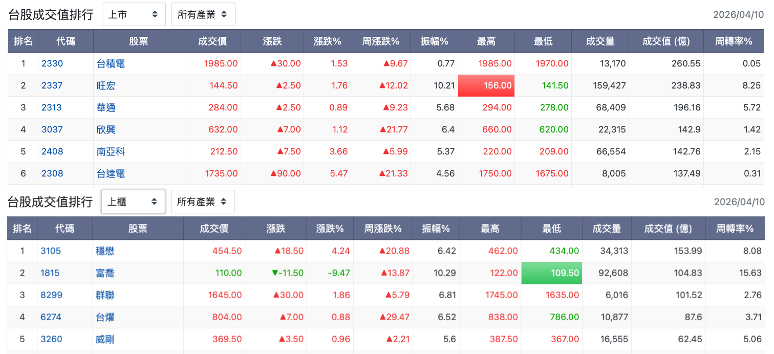Select 台積電 turnover value 260.55
The height and width of the screenshot is (354, 774).
click(x=686, y=63)
